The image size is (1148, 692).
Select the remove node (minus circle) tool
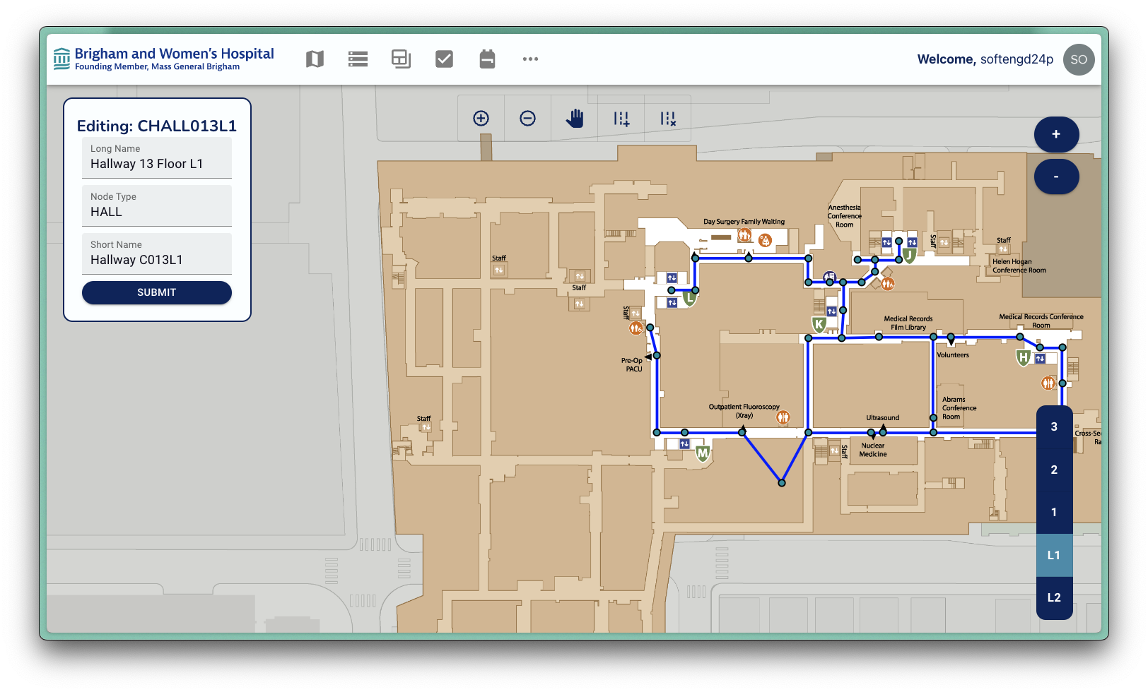tap(527, 119)
